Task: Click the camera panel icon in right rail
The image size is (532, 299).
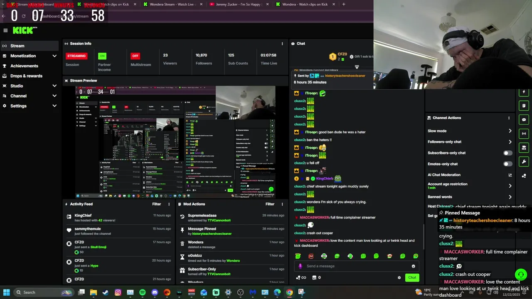Action: click(x=524, y=148)
